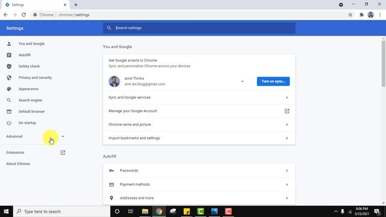Viewport: 386px width, 217px height.
Task: Open the Extensions puzzle-piece menu
Action: [x=361, y=14]
